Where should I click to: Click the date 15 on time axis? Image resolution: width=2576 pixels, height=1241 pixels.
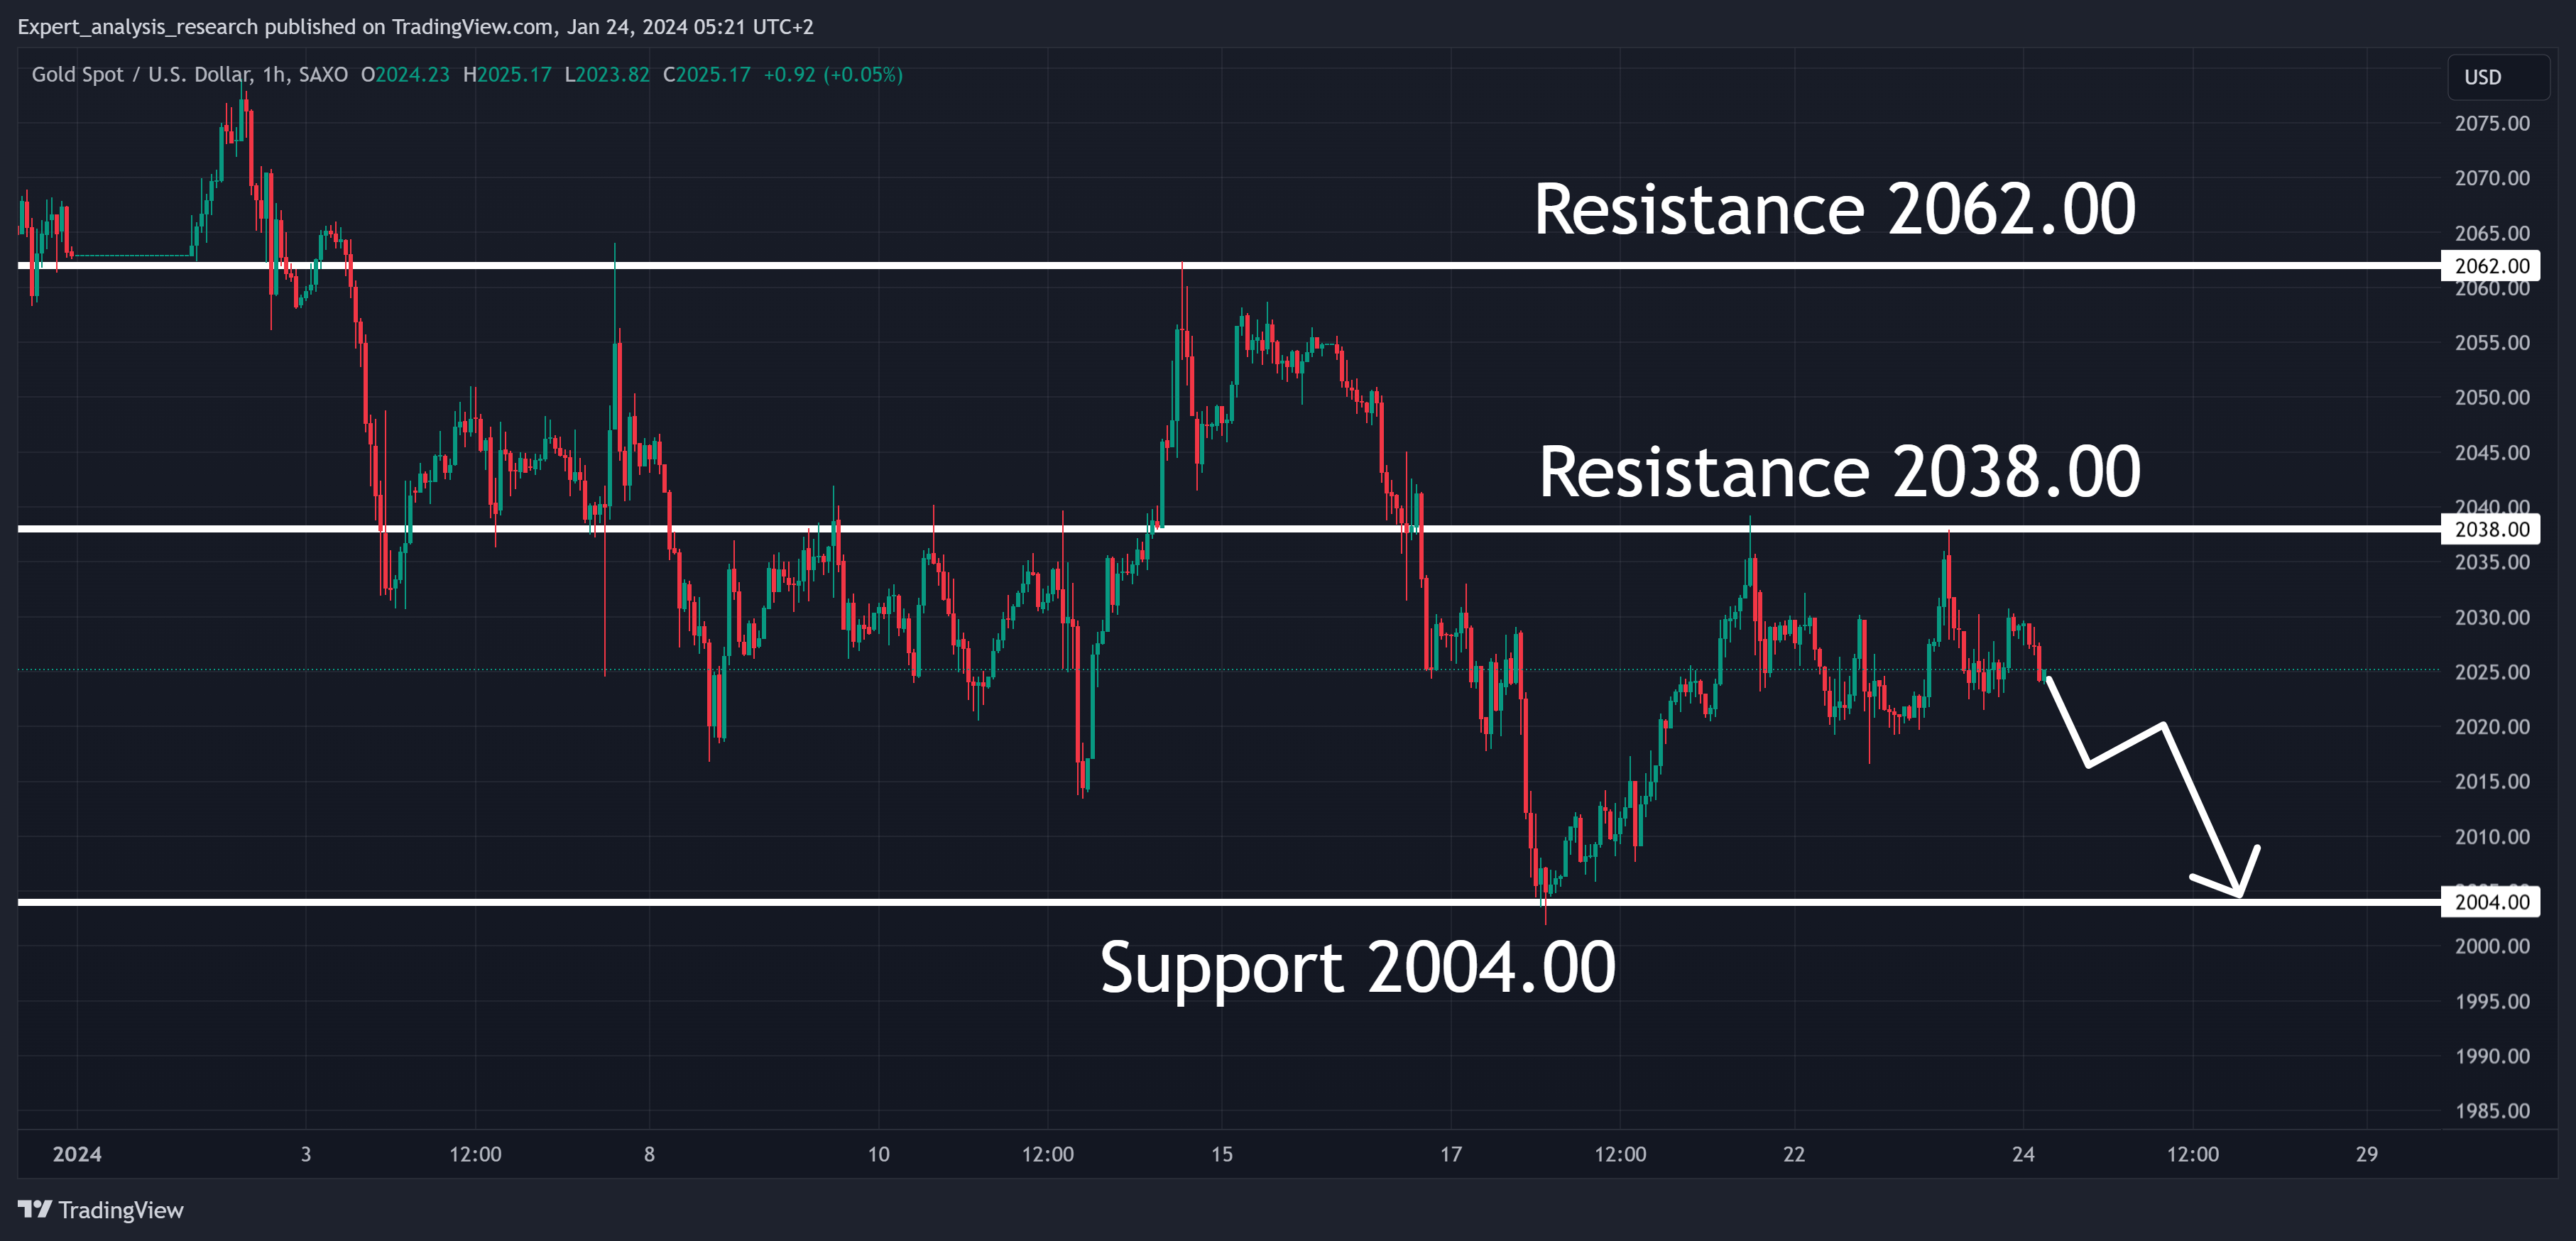coord(1221,1154)
